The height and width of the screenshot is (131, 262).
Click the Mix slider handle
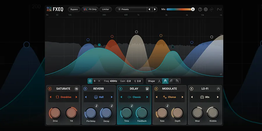point(193,9)
